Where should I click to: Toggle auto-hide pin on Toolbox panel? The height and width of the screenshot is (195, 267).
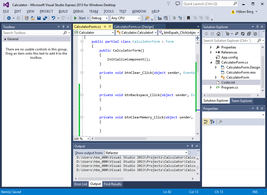coord(63,27)
